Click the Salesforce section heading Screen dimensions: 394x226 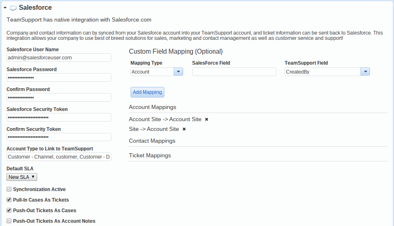tap(35, 7)
